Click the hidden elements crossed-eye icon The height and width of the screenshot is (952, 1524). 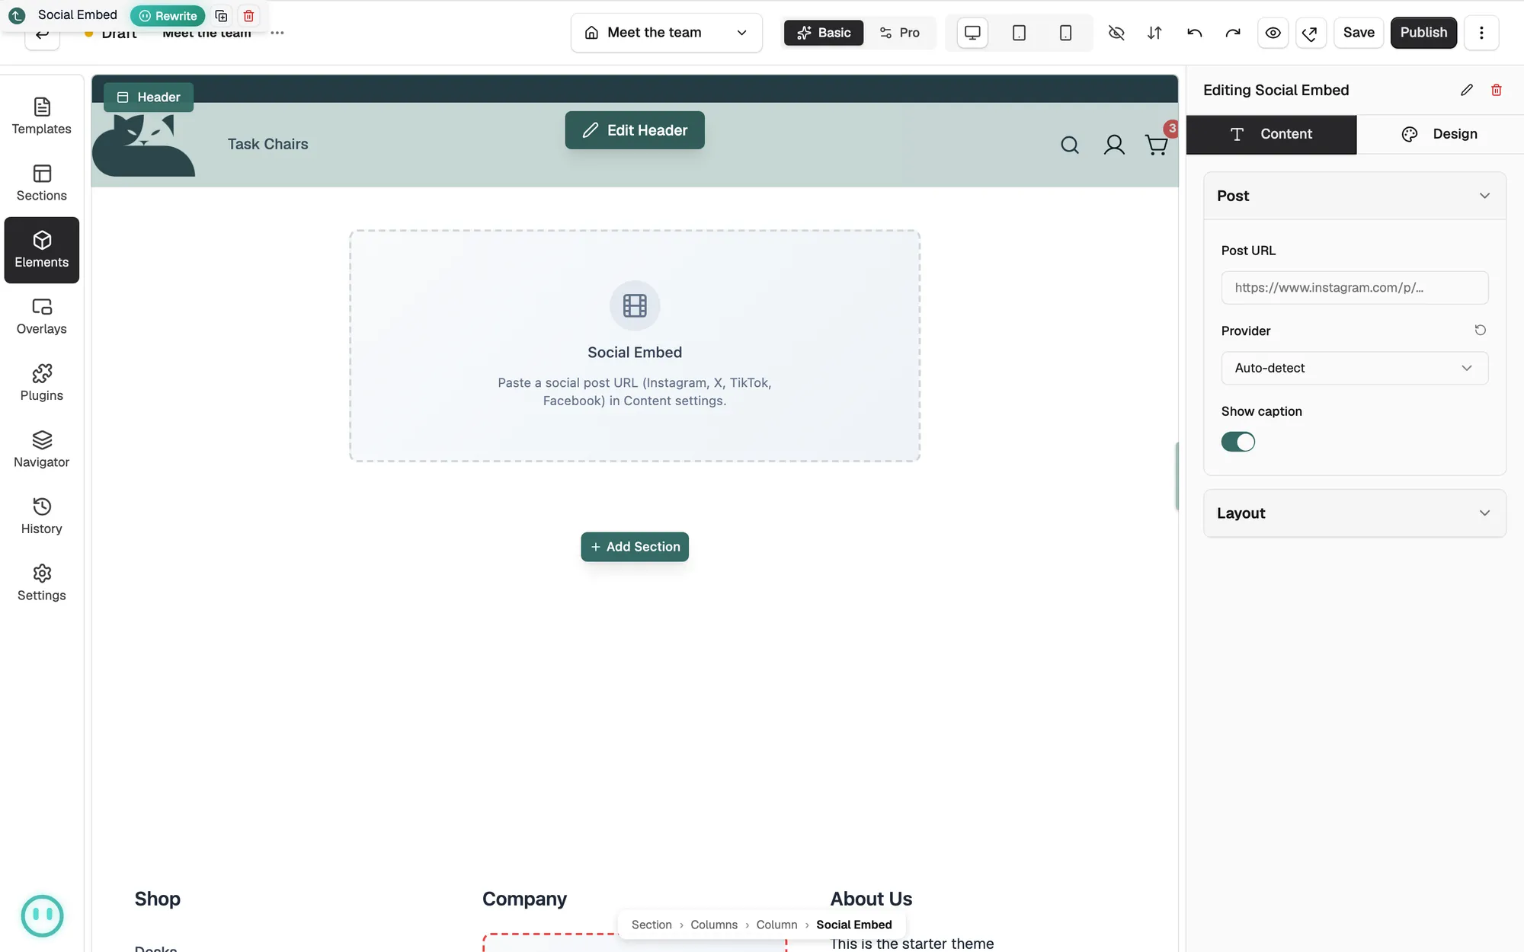[1116, 33]
